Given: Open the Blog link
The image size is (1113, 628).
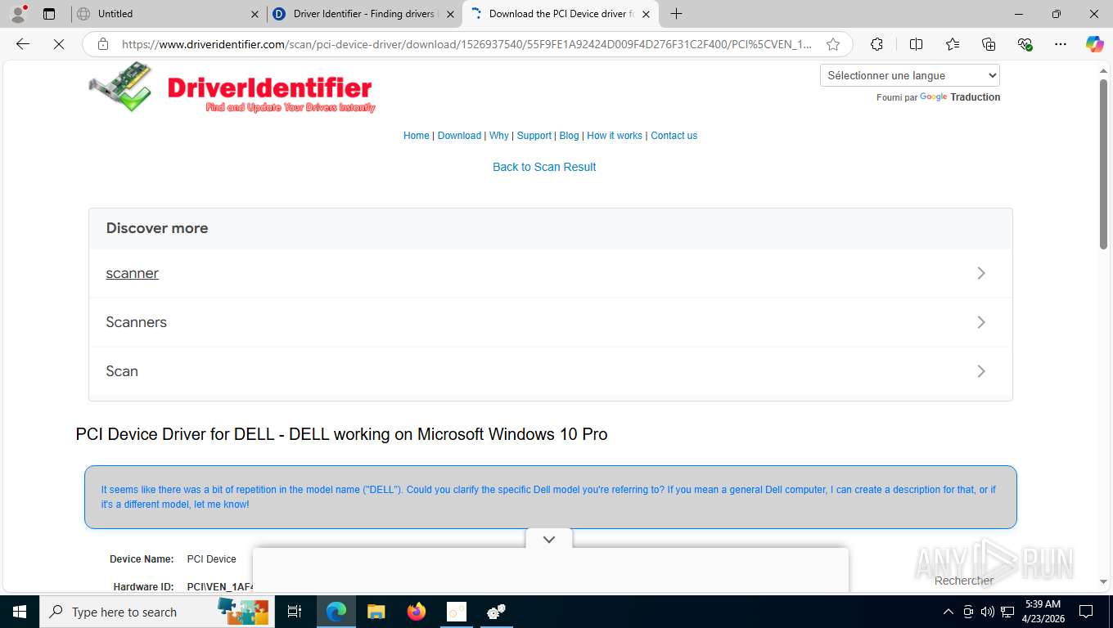Looking at the screenshot, I should point(569,136).
